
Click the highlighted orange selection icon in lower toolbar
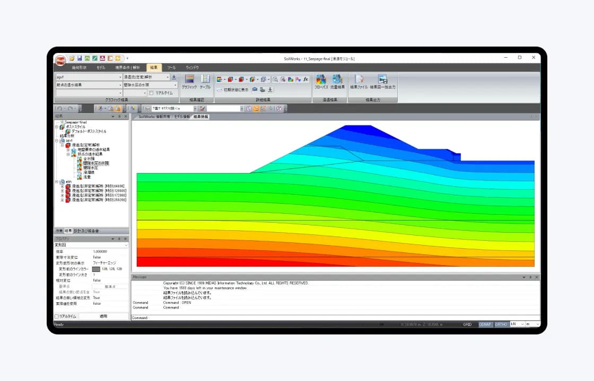coord(257,109)
